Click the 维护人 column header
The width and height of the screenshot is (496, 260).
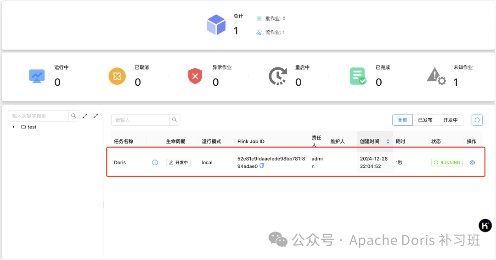pos(338,142)
